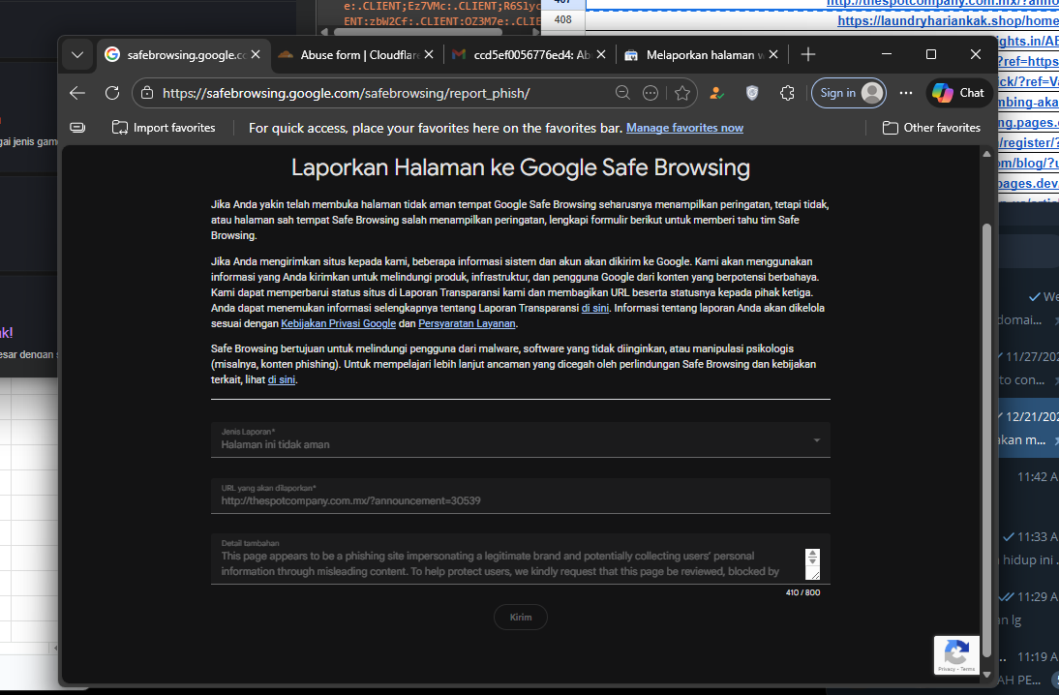Click the page heading Laporkan Halaman

pos(521,167)
